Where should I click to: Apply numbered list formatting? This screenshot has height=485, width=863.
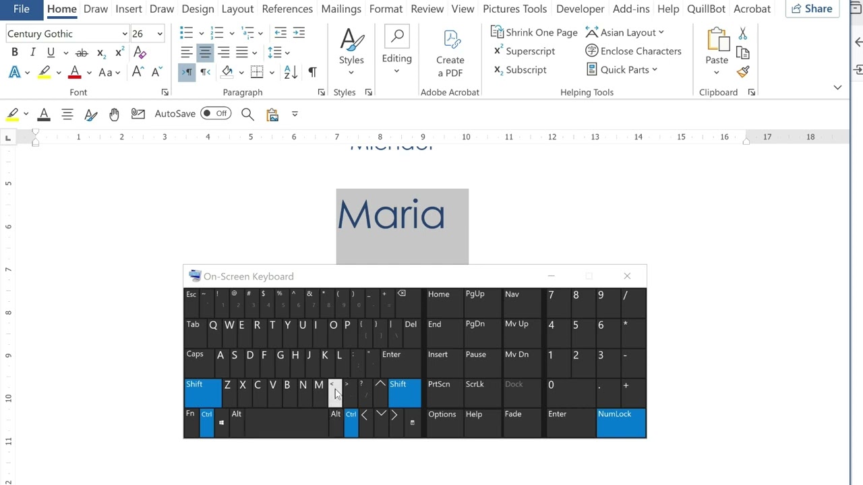tap(216, 33)
